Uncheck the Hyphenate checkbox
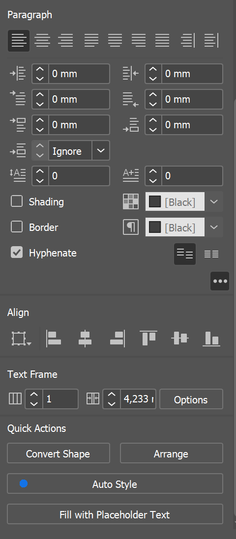Screen dimensions: 236x539 pos(17,253)
